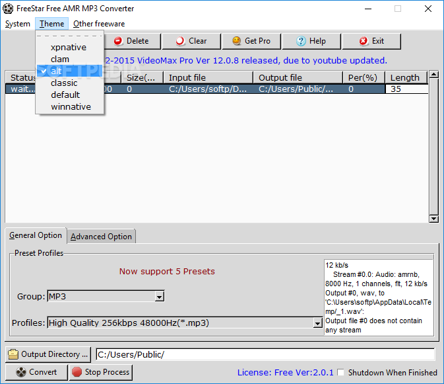
Task: Click the Length cell showing 35
Action: point(406,89)
